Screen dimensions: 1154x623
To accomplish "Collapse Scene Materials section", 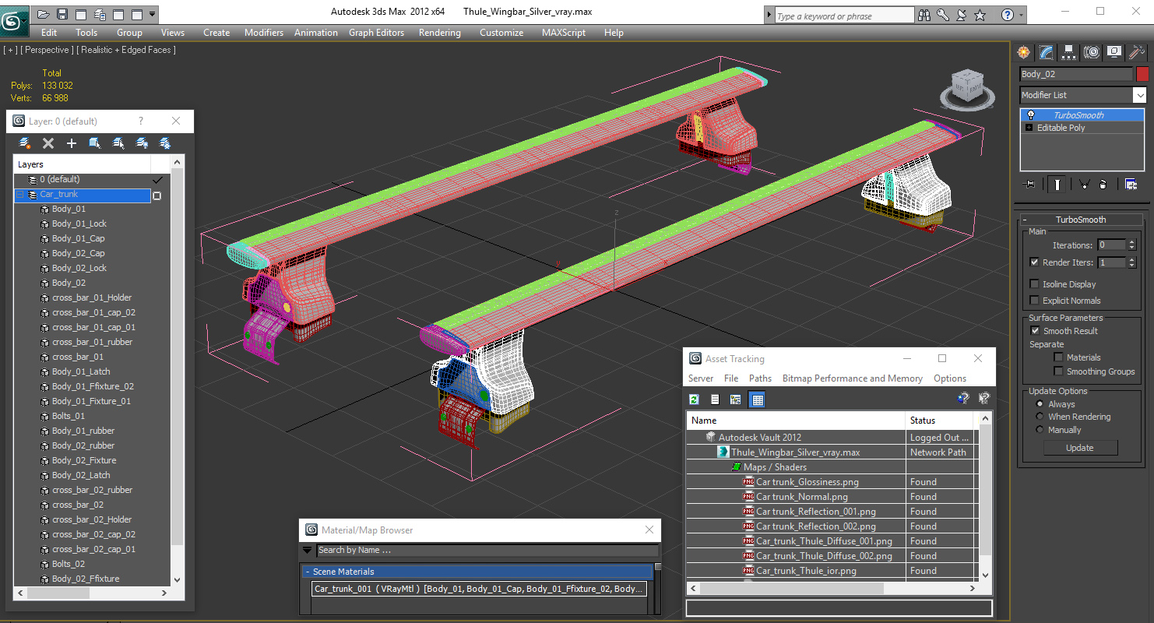I will 308,572.
